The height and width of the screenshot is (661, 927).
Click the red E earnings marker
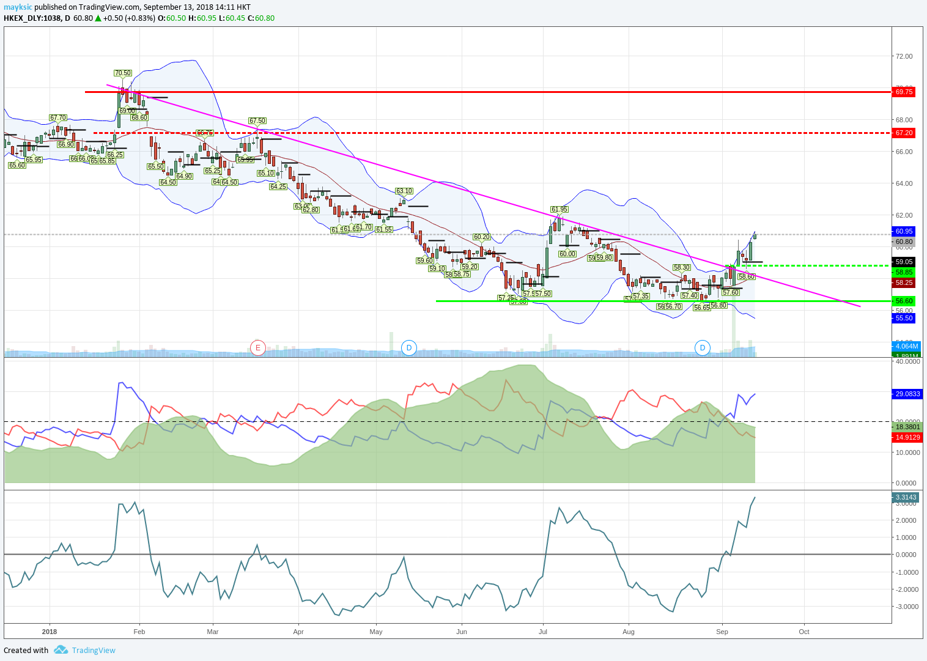pyautogui.click(x=258, y=348)
